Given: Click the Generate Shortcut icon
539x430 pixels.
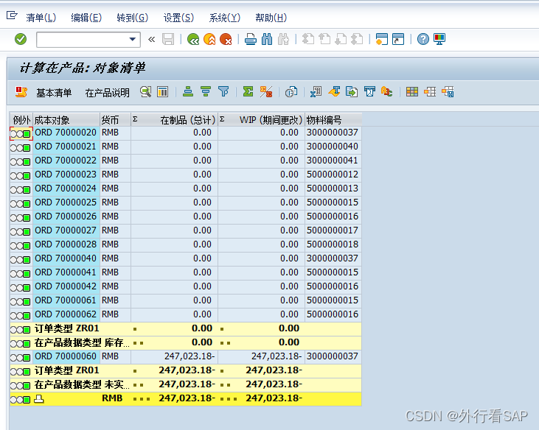Looking at the screenshot, I should (x=398, y=39).
